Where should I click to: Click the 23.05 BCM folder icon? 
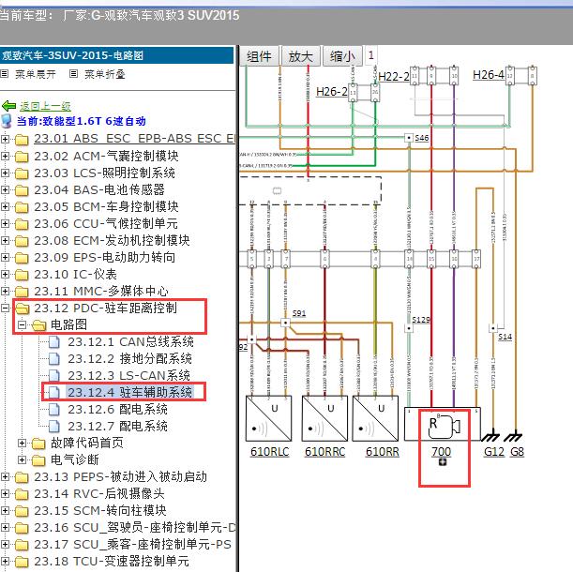(x=22, y=207)
